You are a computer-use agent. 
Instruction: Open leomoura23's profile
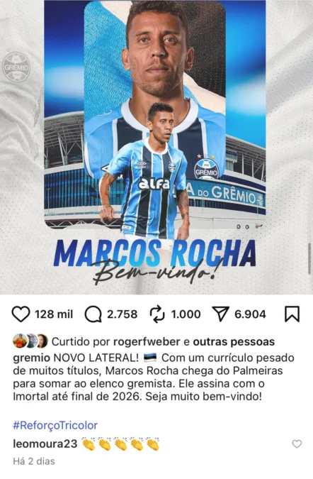[x=45, y=444]
